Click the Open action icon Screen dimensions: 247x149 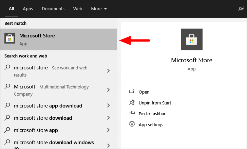pos(132,91)
